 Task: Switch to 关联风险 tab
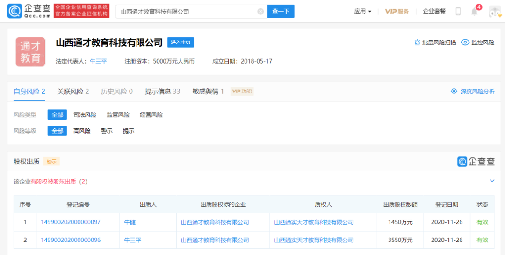pos(73,92)
